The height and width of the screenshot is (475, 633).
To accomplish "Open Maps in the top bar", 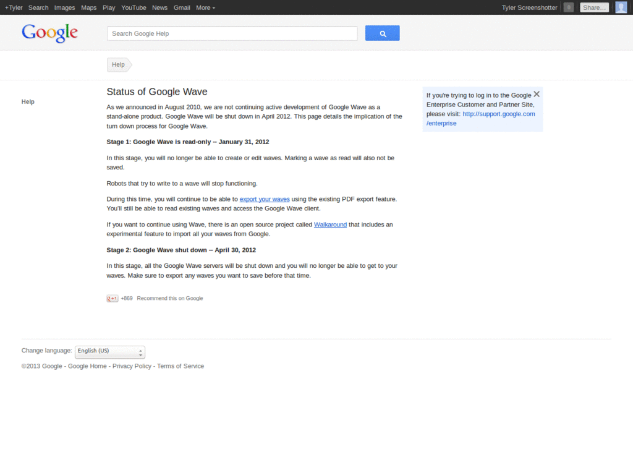I will click(89, 7).
